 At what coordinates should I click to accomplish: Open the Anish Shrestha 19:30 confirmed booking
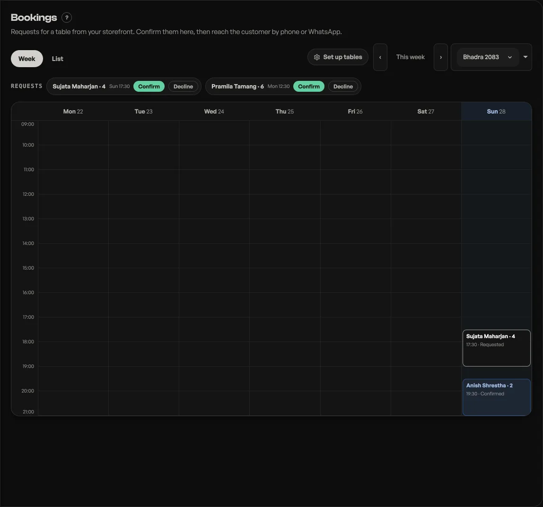497,397
